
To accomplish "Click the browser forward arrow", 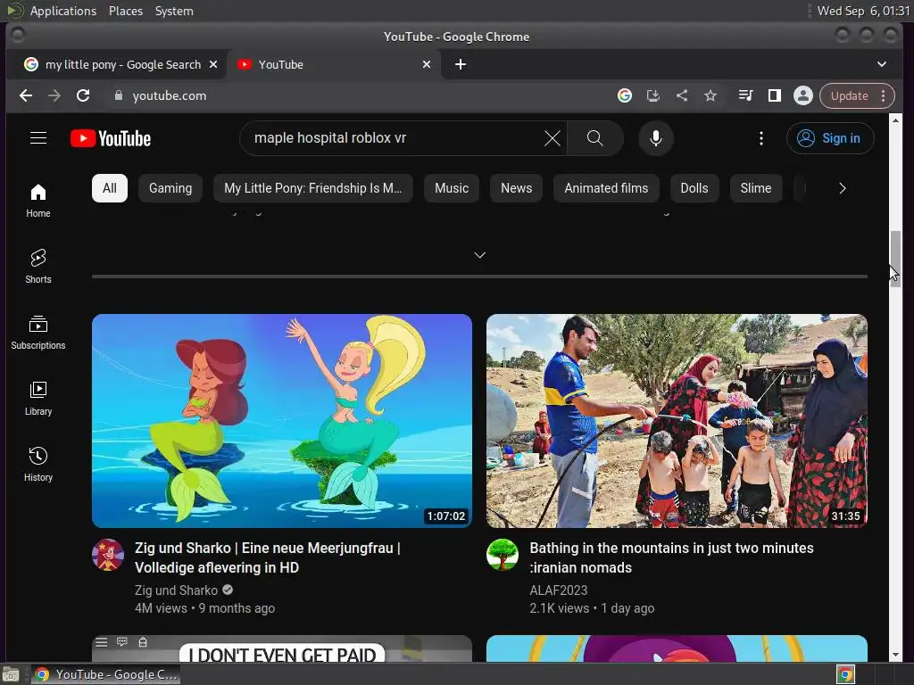I will click(x=54, y=95).
